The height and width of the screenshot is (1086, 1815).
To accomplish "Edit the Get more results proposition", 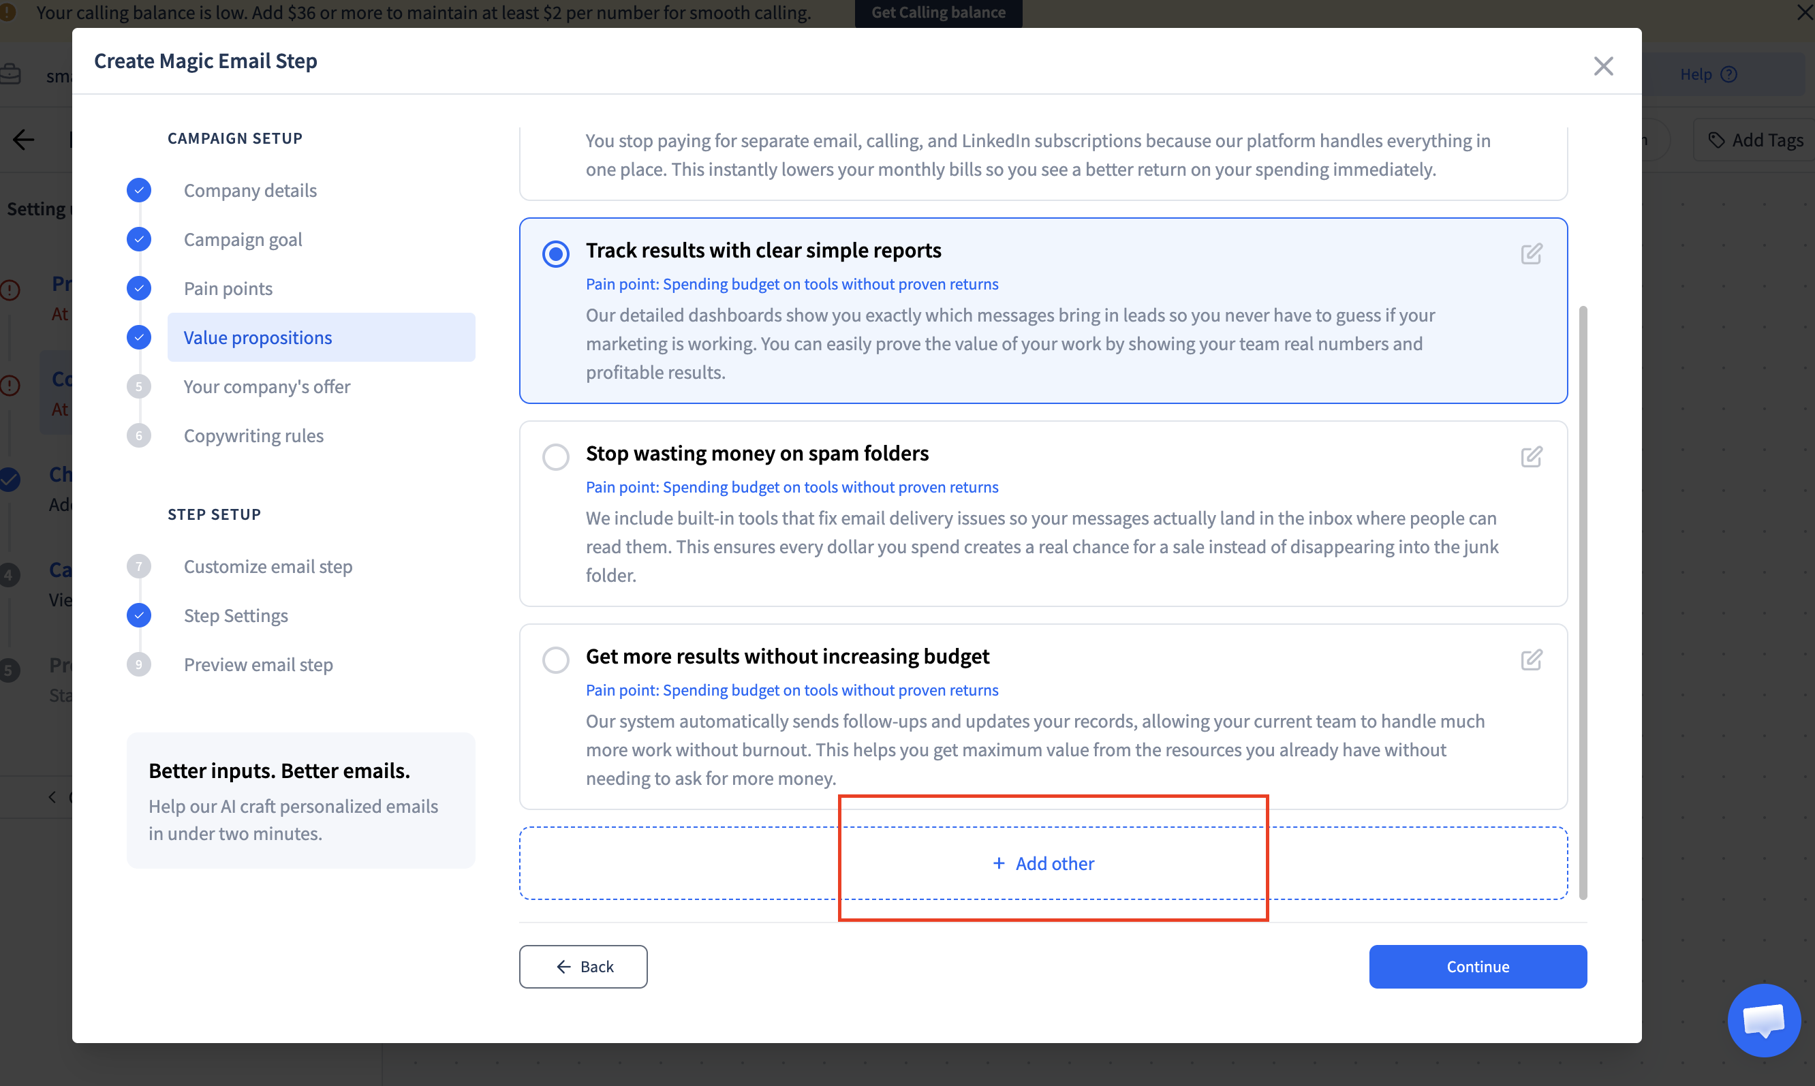I will click(x=1531, y=660).
